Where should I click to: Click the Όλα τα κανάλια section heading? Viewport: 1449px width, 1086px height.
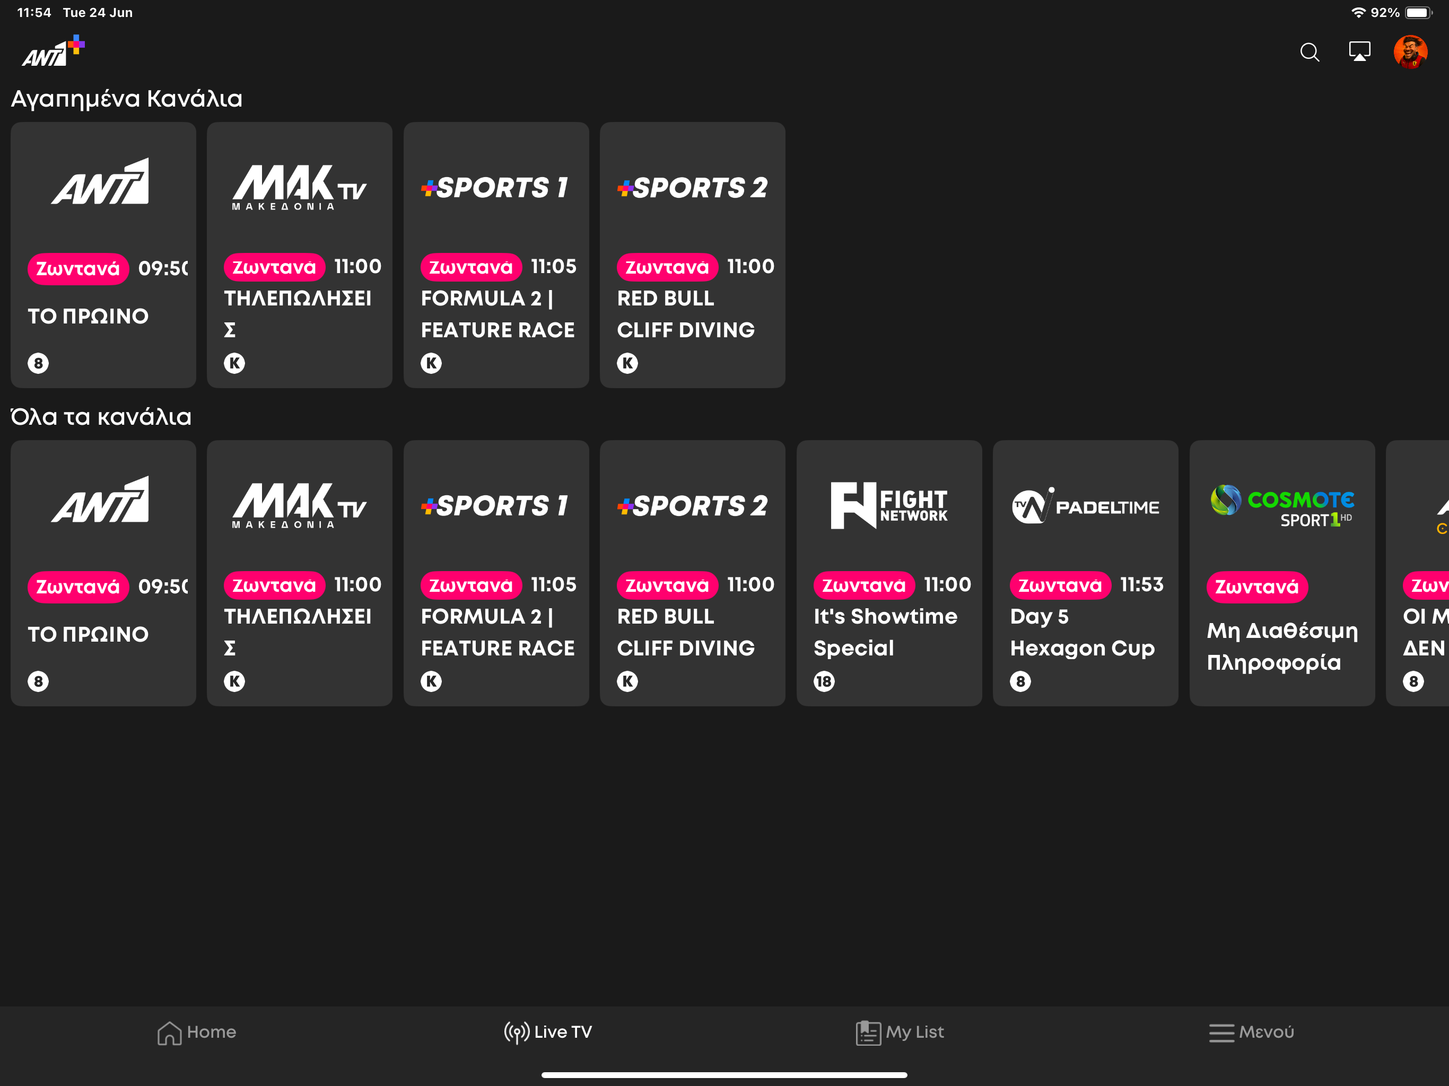[x=101, y=417]
